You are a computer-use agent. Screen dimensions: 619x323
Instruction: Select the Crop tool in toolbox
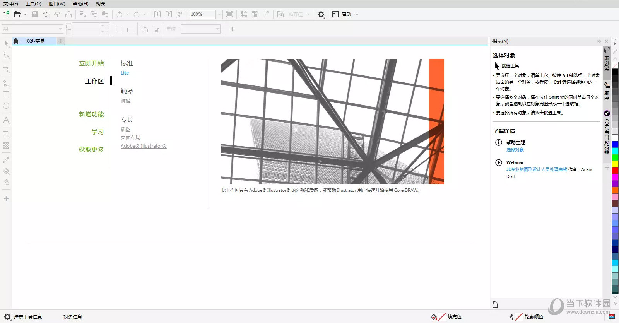click(x=6, y=69)
